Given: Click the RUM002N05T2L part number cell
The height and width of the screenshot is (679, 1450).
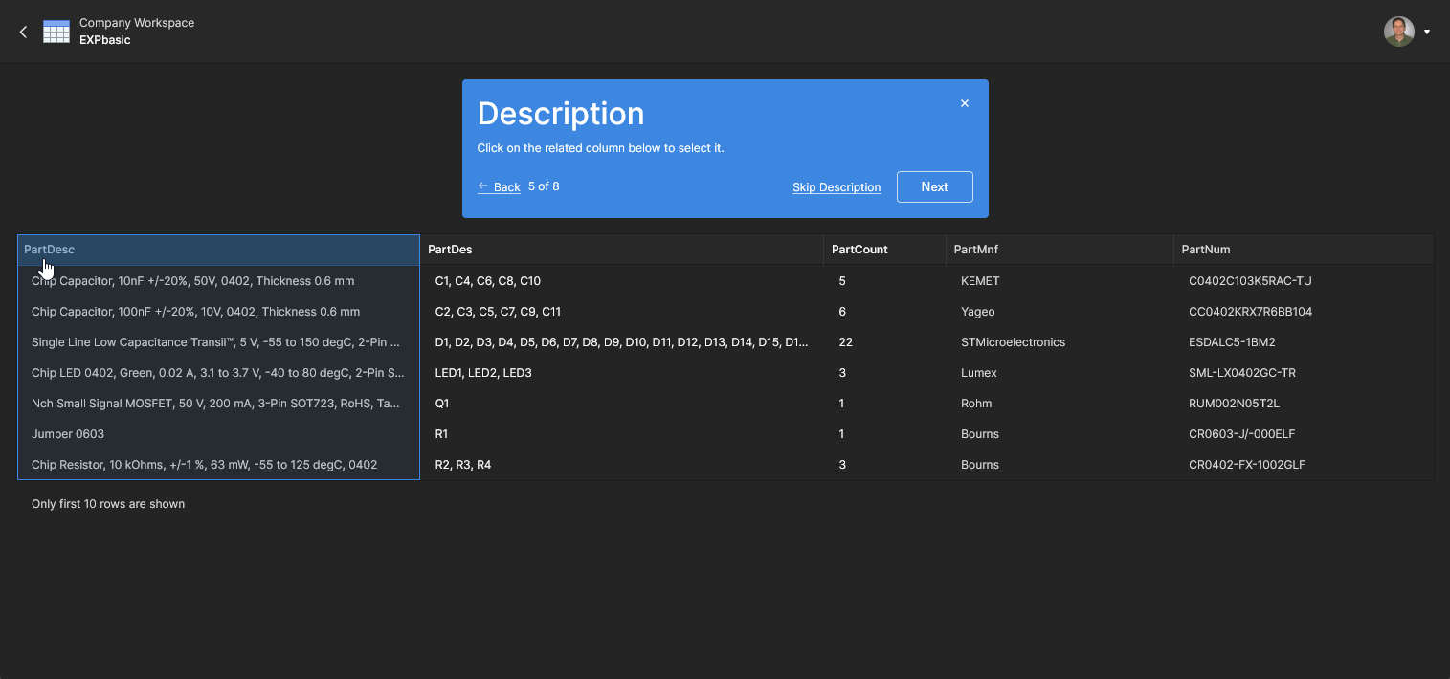Looking at the screenshot, I should coord(1234,404).
